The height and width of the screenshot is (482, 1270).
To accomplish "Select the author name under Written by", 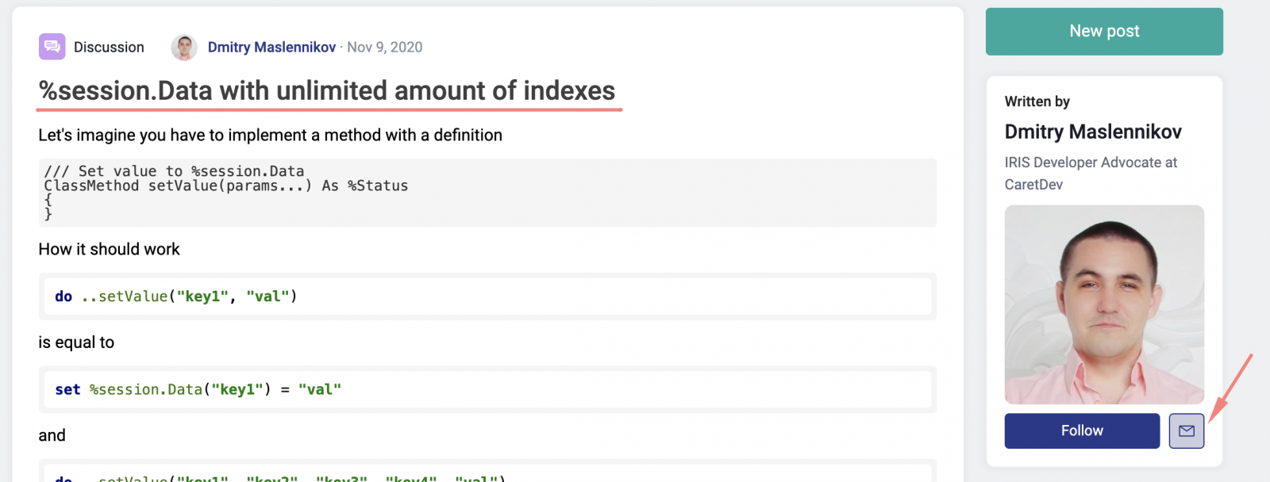I will click(x=1092, y=132).
